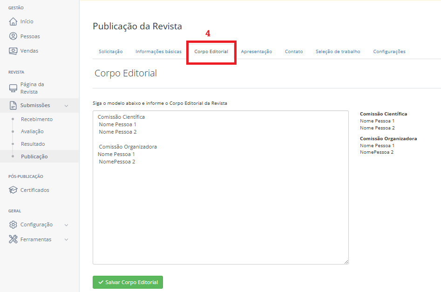The image size is (441, 292).
Task: Click the Certificados graduation cap icon
Action: [13, 190]
